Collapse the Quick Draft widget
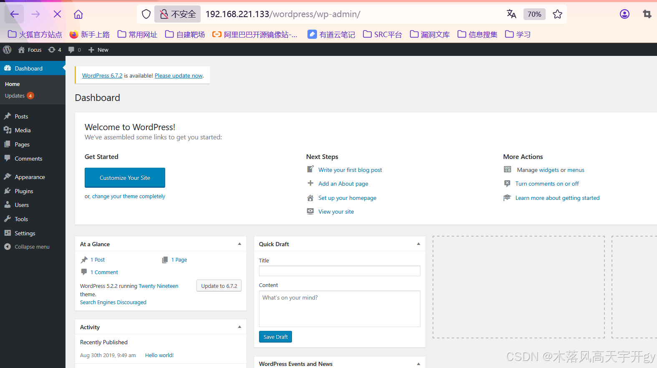 point(418,244)
